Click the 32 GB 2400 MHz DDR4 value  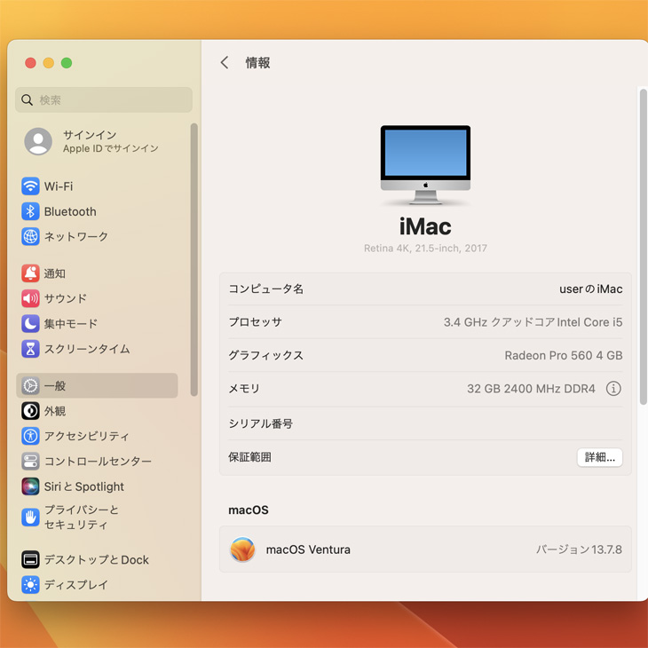531,389
